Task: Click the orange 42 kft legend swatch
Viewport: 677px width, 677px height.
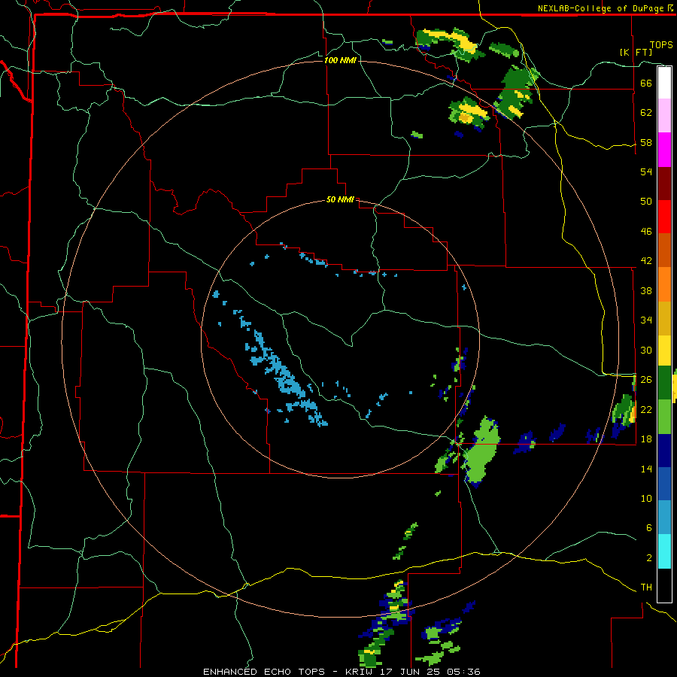Action: click(664, 284)
